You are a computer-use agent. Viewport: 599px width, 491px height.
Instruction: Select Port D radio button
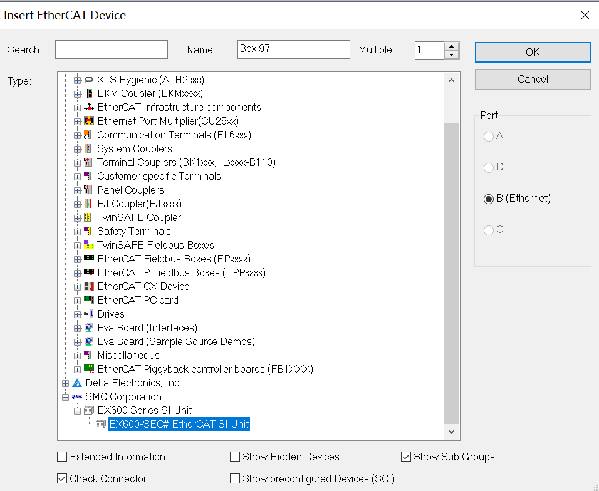[489, 168]
